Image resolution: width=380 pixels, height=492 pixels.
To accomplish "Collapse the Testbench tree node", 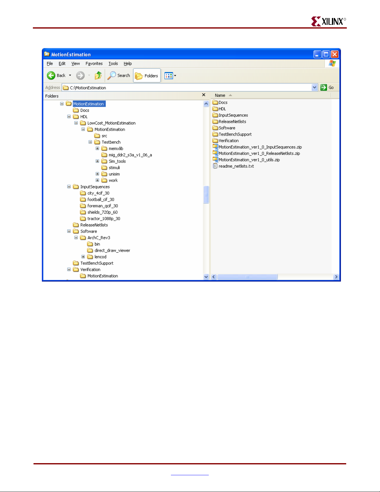I will [90, 142].
